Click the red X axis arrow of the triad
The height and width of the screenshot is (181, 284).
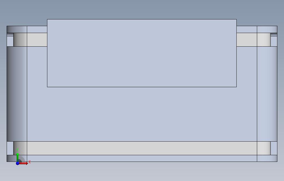[24, 164]
